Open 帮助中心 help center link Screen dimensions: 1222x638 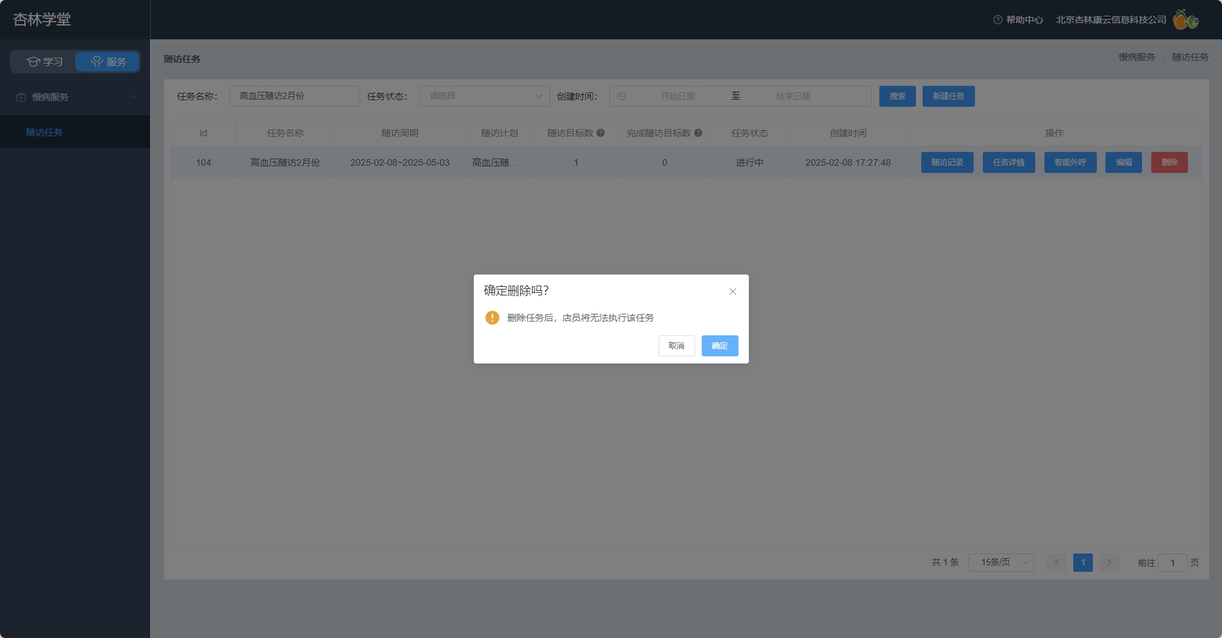click(1018, 20)
